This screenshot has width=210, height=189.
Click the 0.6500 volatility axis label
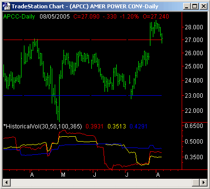click(194, 126)
